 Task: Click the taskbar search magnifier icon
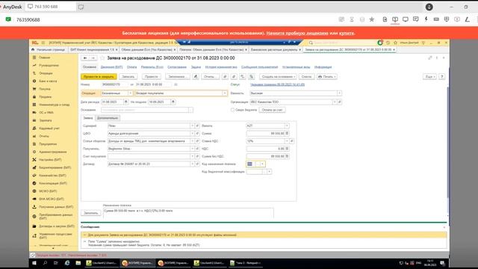(45, 263)
